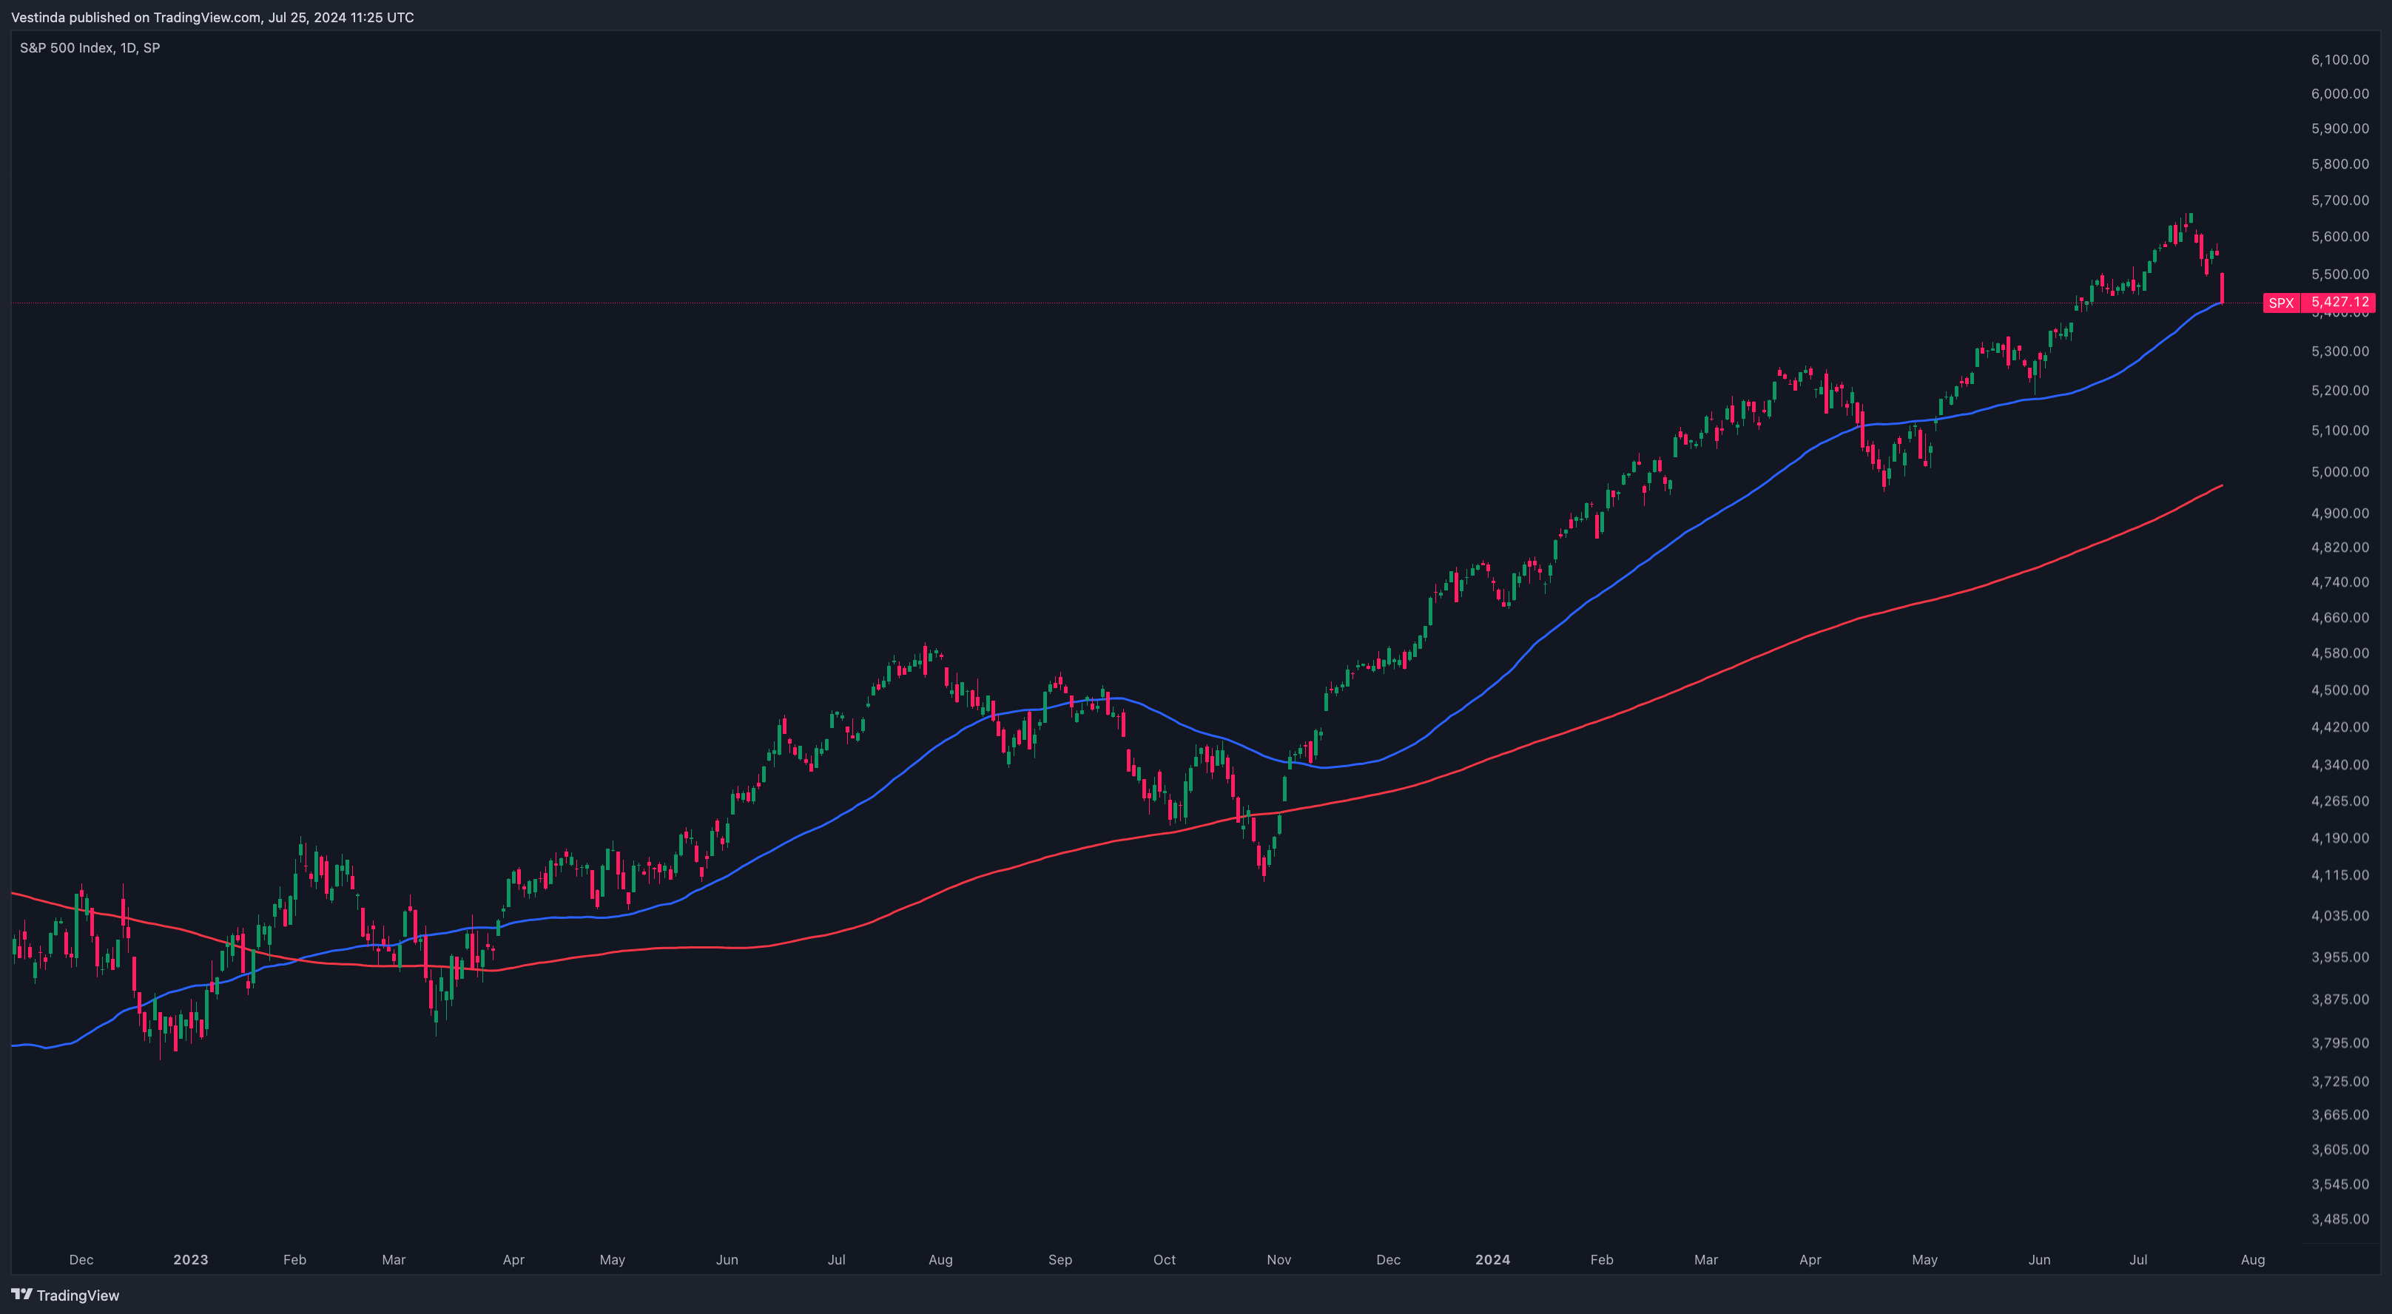Click the 6,000.00 price axis label
The image size is (2392, 1314).
point(2339,94)
